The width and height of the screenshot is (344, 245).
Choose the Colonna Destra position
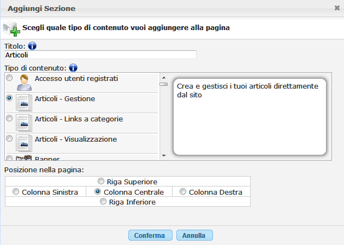(x=183, y=192)
